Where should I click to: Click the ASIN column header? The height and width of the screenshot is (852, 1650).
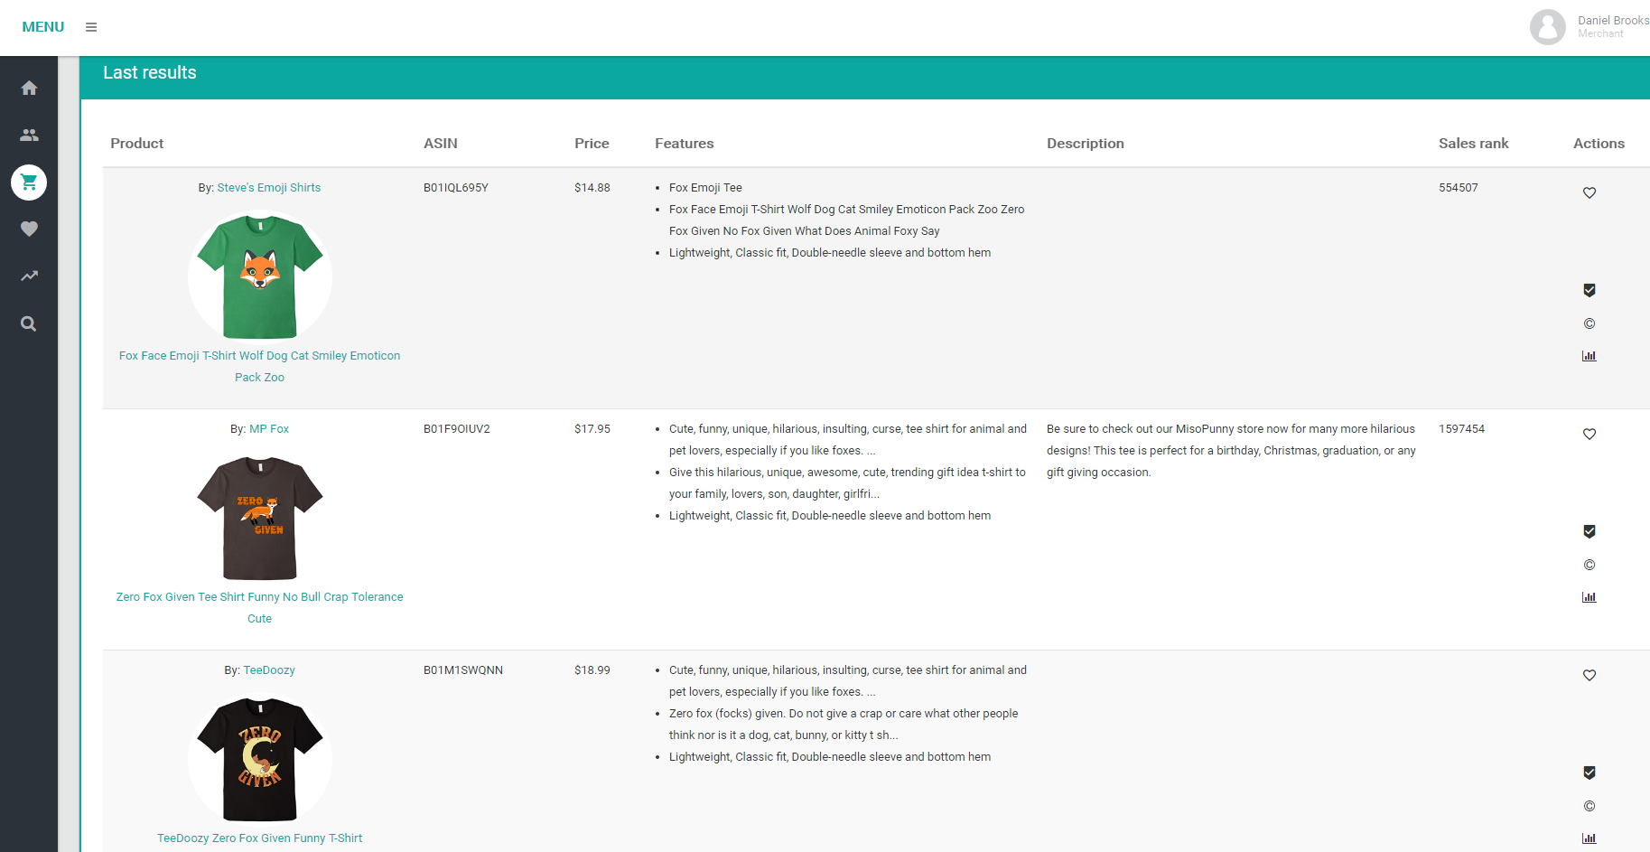tap(441, 144)
